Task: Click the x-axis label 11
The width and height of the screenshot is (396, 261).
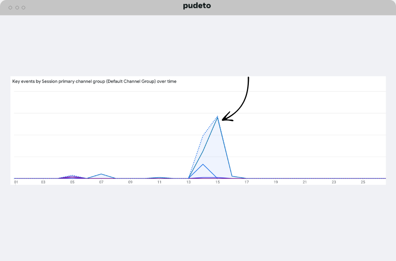Action: tap(159, 182)
